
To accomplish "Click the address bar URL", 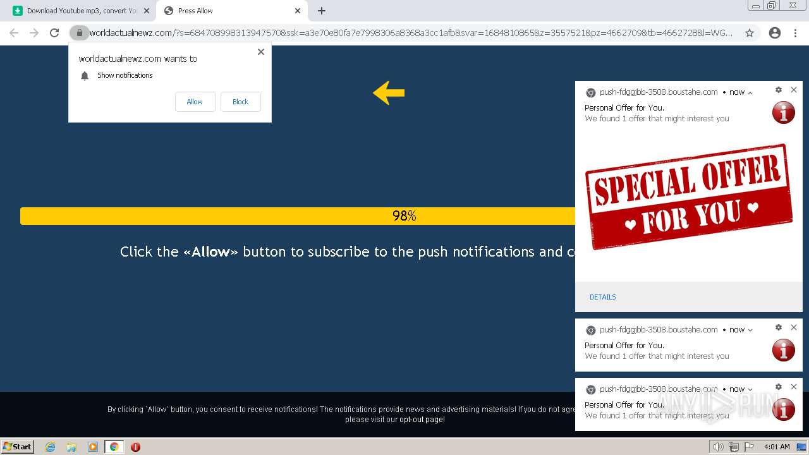I will (x=411, y=33).
